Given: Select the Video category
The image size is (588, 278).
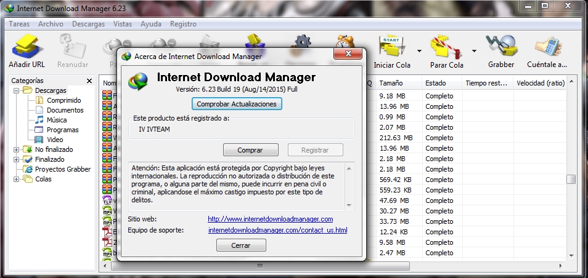Looking at the screenshot, I should [x=55, y=140].
